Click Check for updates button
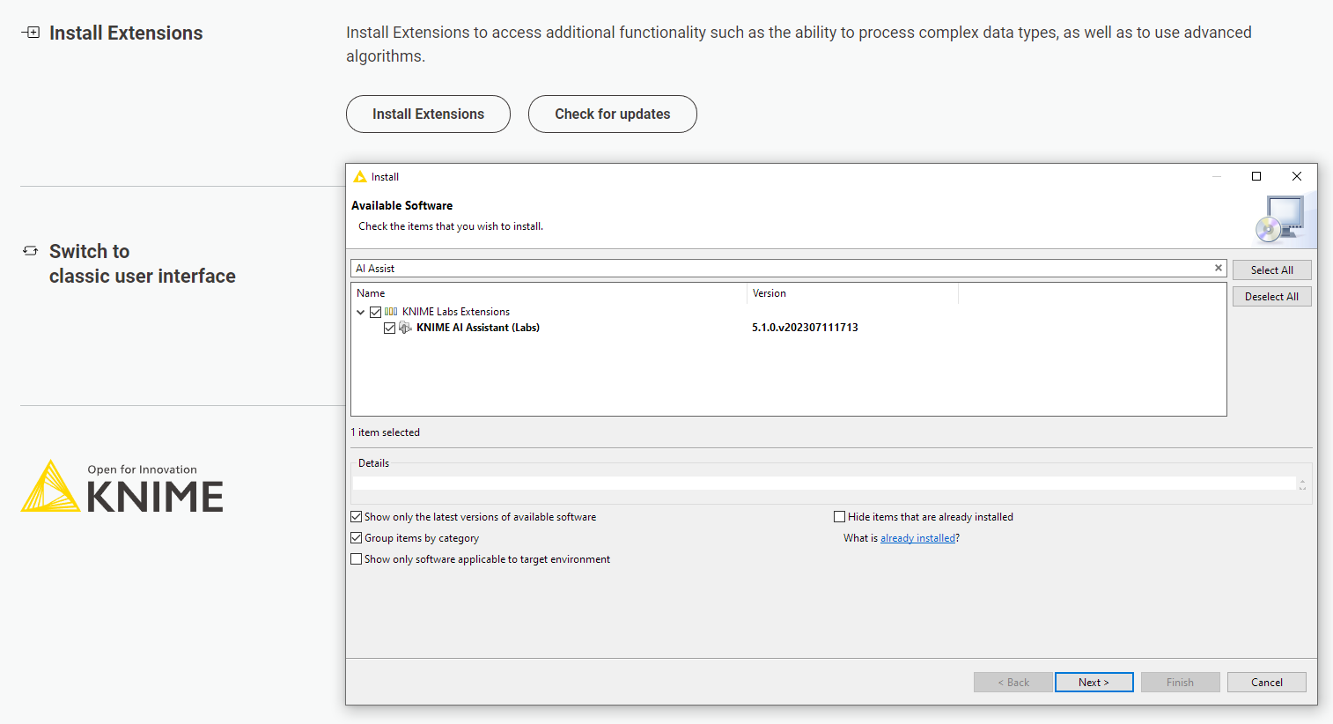The width and height of the screenshot is (1333, 724). (x=613, y=115)
